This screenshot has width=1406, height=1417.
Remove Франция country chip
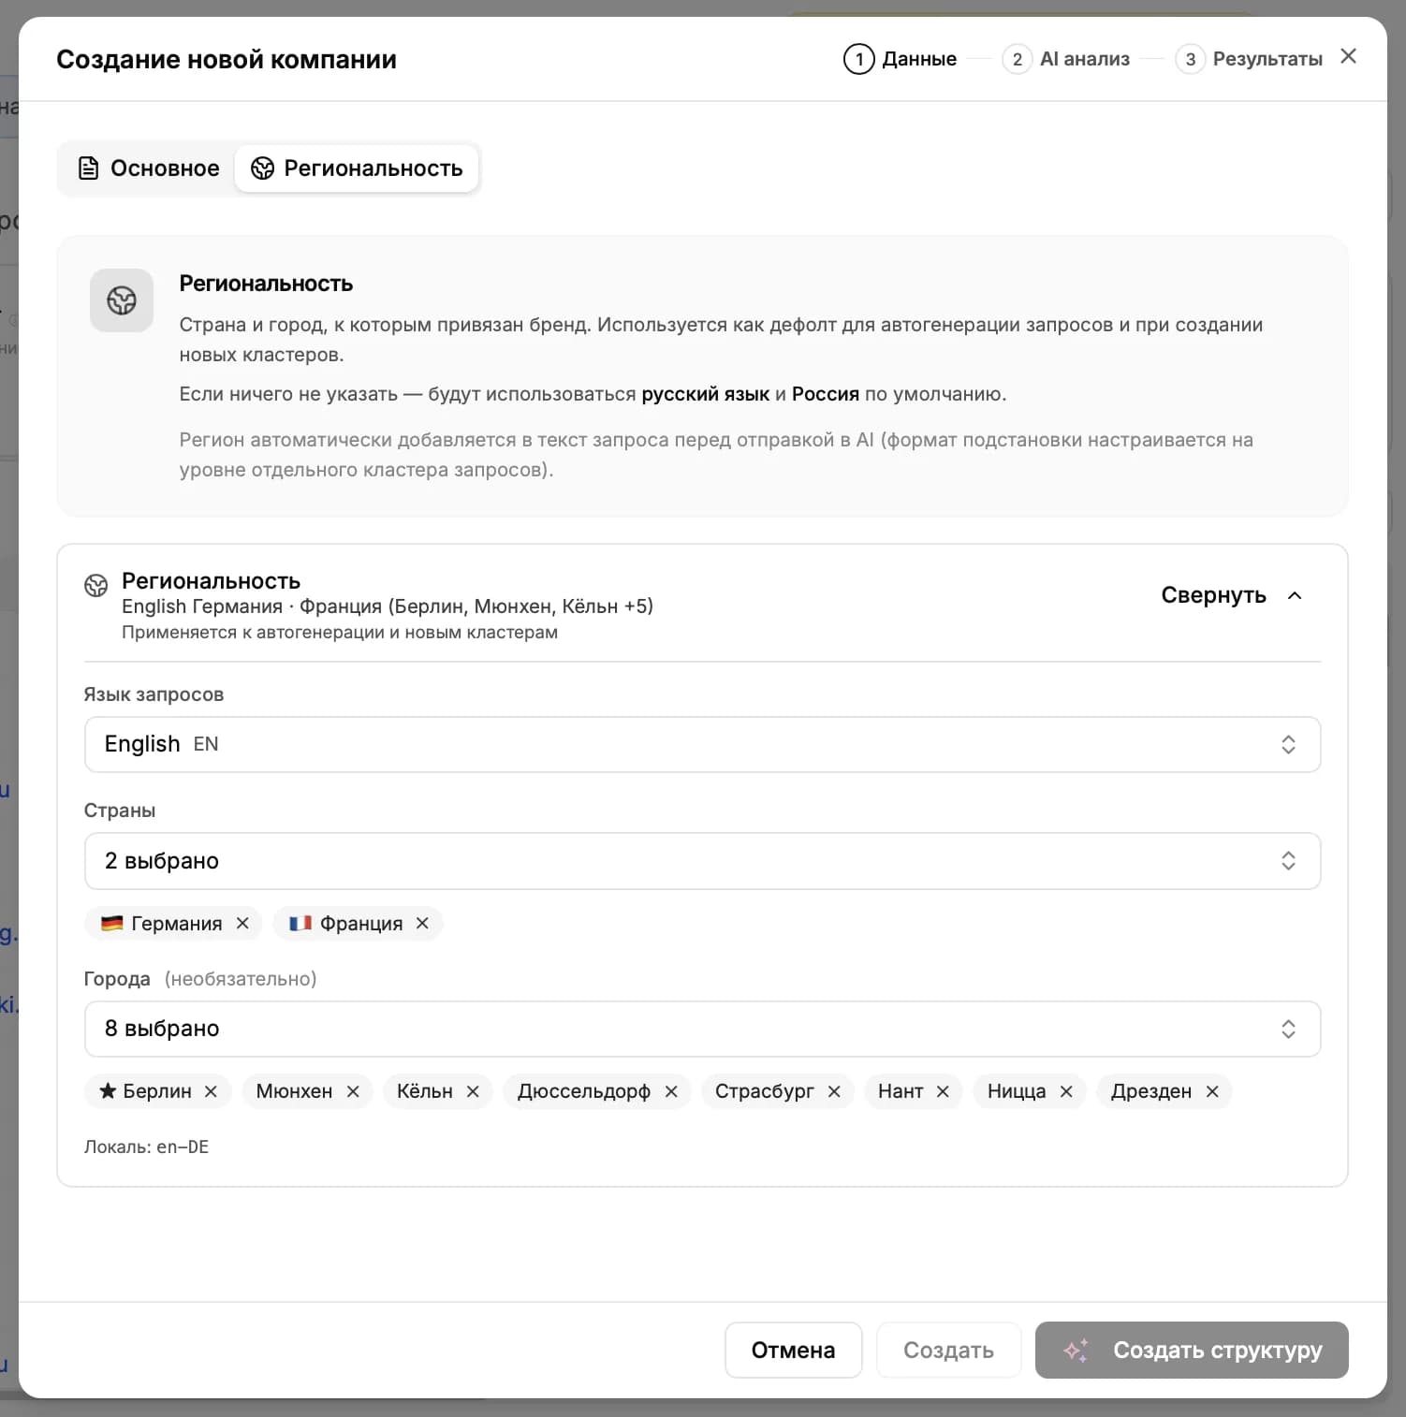click(x=422, y=924)
